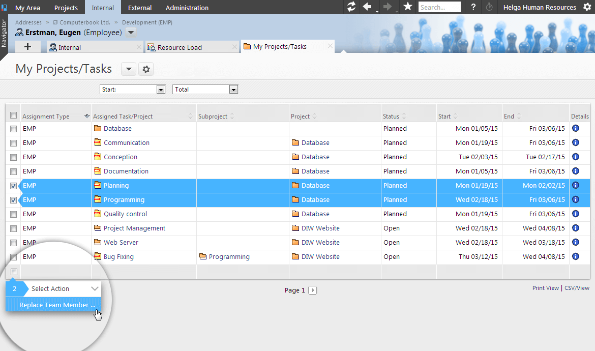595x351 pixels.
Task: Open Helga Human Resources user menu
Action: [x=540, y=7]
